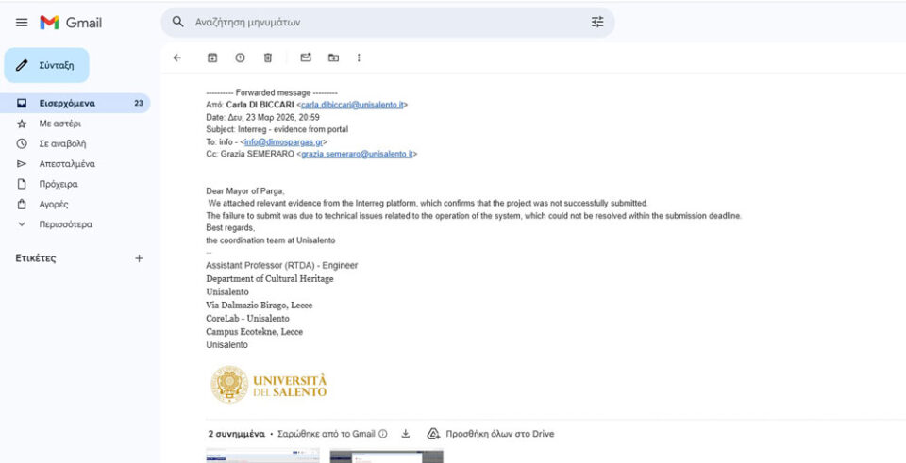Mark the message as unread
The height and width of the screenshot is (463, 906).
306,58
